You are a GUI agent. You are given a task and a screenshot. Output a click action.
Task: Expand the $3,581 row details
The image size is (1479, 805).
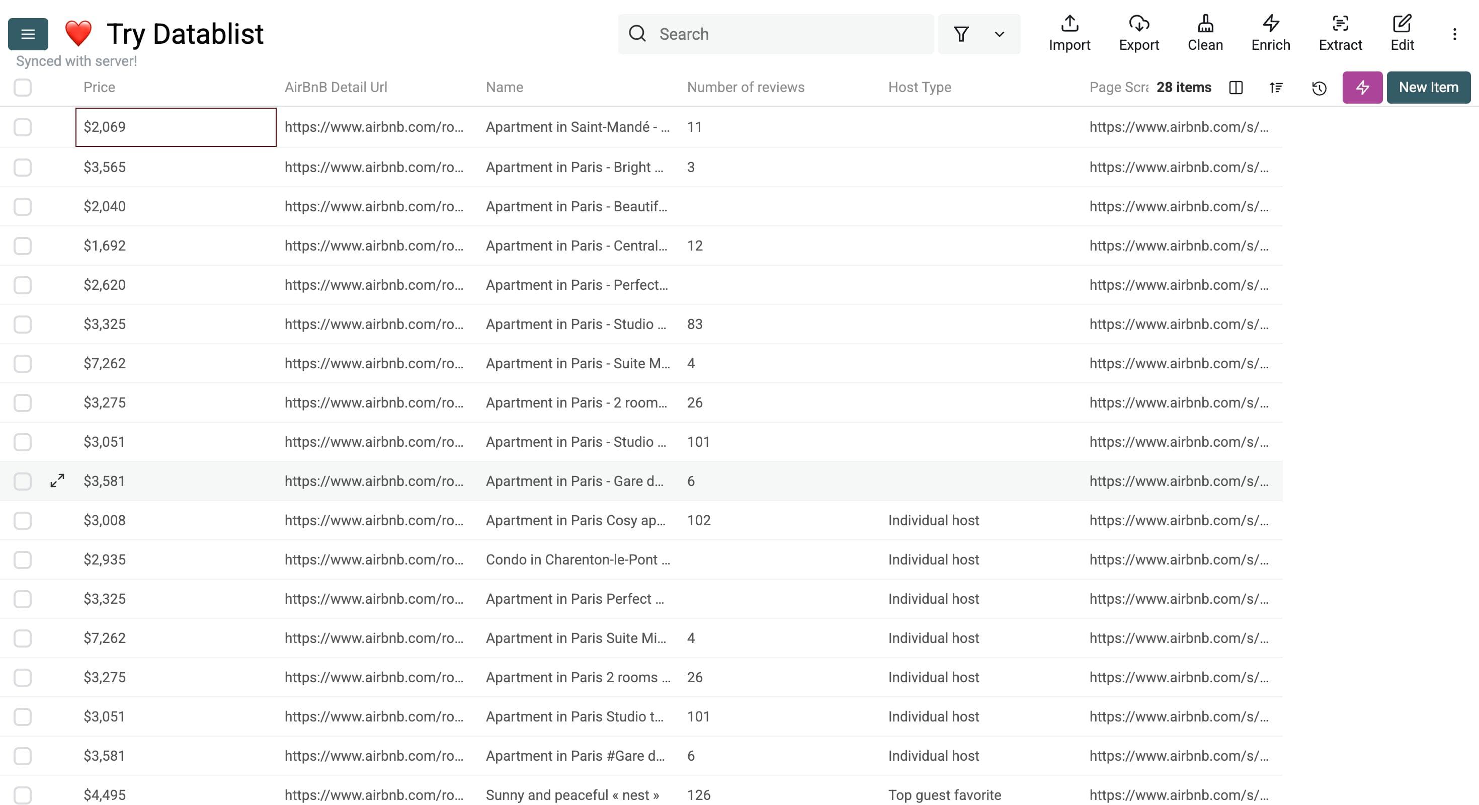click(57, 480)
